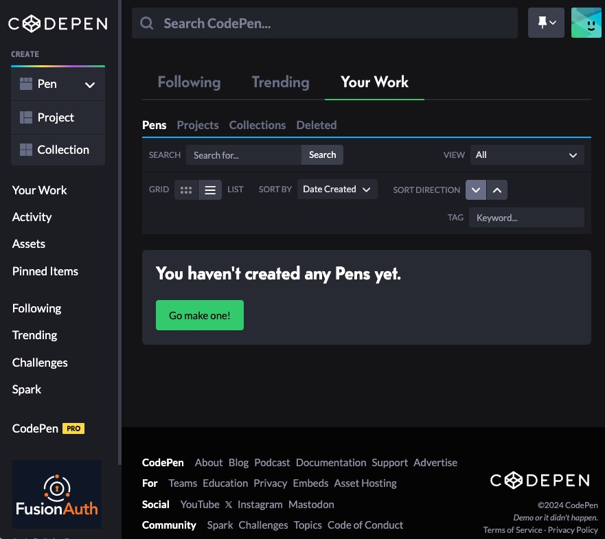Switch to grid view layout

click(x=186, y=190)
